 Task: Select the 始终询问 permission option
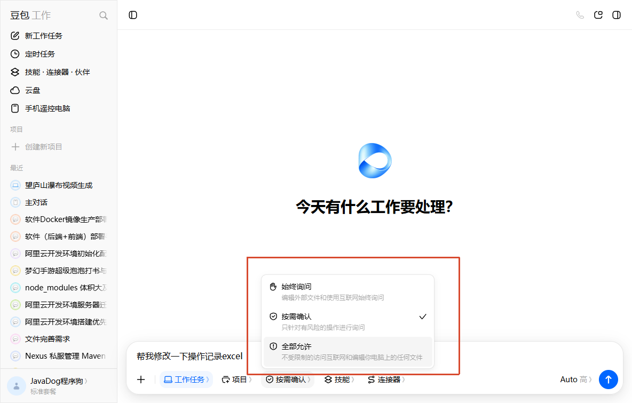click(347, 292)
